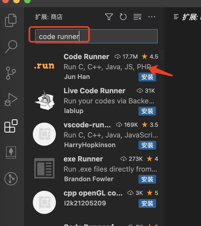Open the Git graph circle icon view
This screenshot has height=226, width=201.
[11, 179]
